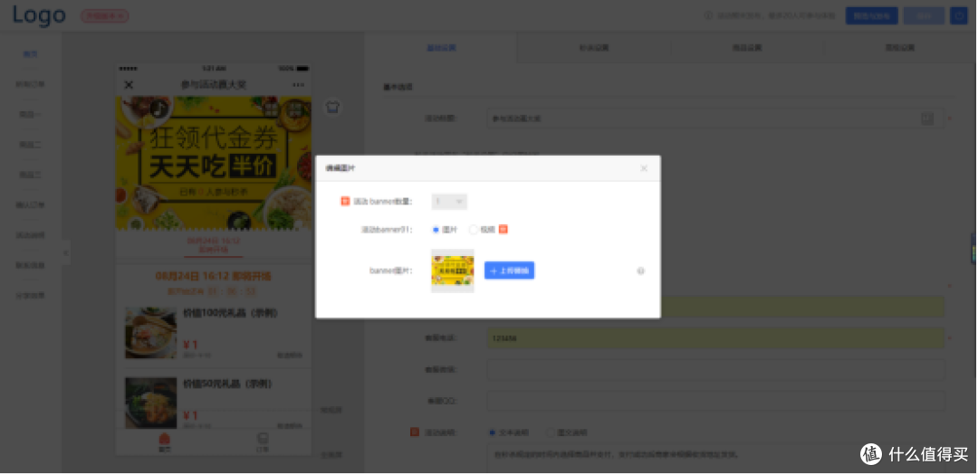Click the info icon right of upload button
978x475 pixels.
pos(640,271)
